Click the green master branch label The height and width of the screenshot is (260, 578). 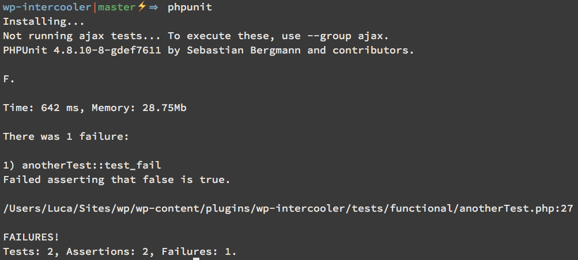[x=117, y=7]
